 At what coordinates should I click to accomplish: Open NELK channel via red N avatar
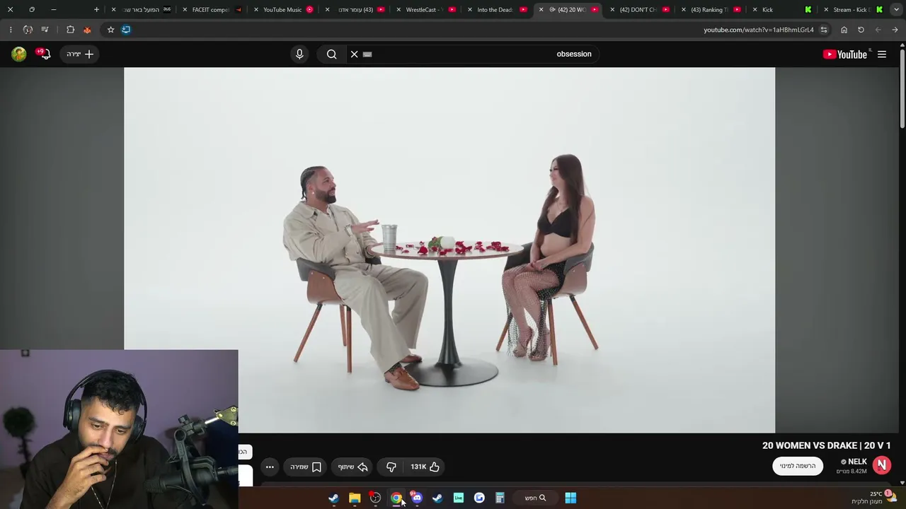882,465
